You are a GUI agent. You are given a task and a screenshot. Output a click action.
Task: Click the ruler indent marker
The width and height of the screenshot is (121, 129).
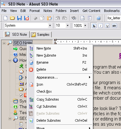click(x=55, y=42)
